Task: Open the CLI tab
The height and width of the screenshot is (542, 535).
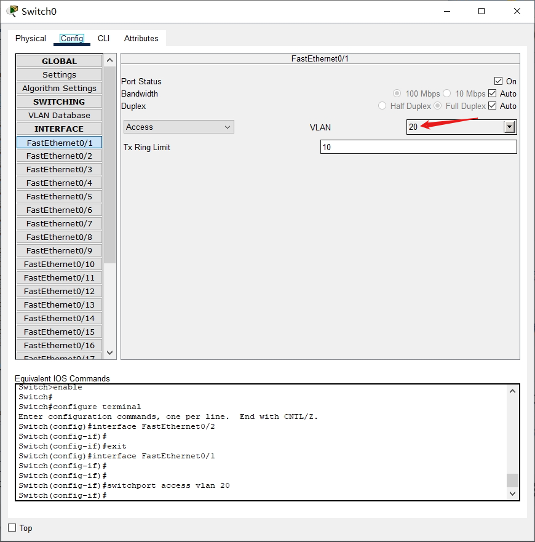Action: pos(103,38)
